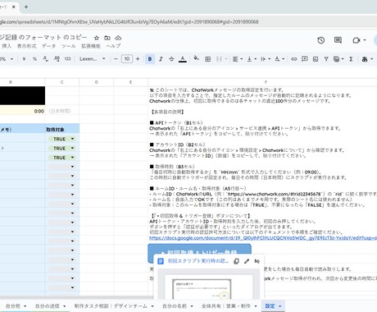
Task: Open text rotation options
Action: [279, 59]
